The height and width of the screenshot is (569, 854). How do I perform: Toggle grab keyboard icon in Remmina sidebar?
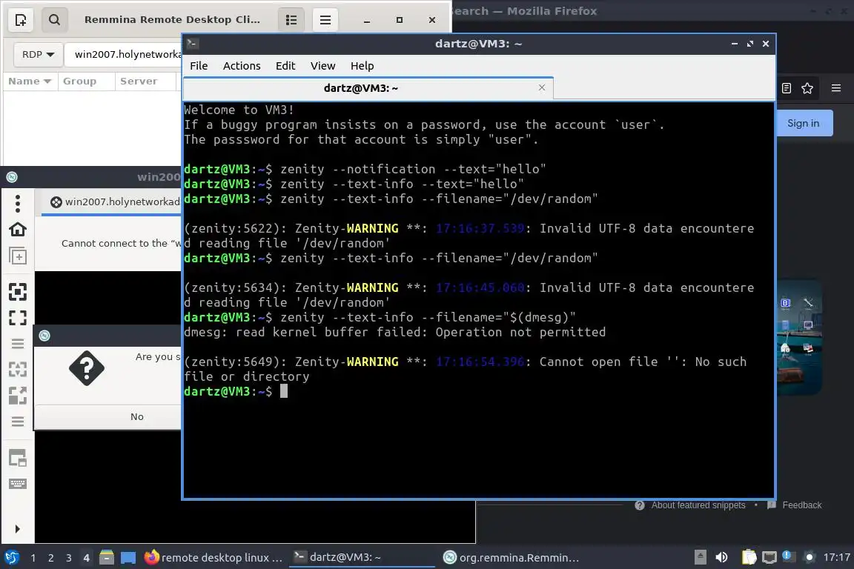[x=18, y=484]
